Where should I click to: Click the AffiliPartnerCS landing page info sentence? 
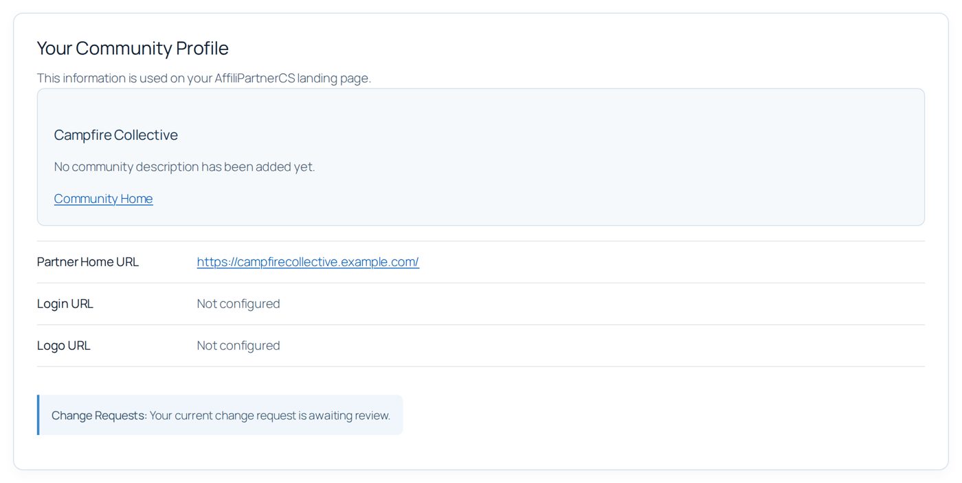point(204,78)
